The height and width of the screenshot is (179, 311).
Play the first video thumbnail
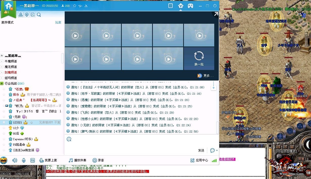coord(75,36)
